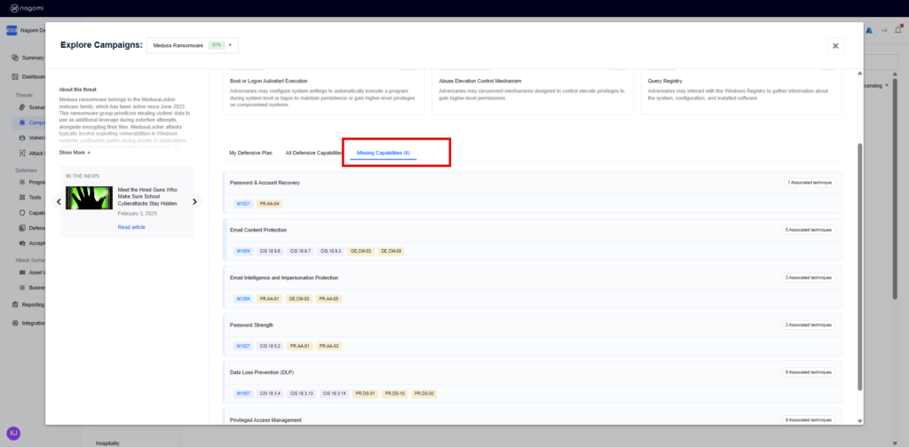
Task: Open Email Content Protection associated techniques badge
Action: point(808,230)
